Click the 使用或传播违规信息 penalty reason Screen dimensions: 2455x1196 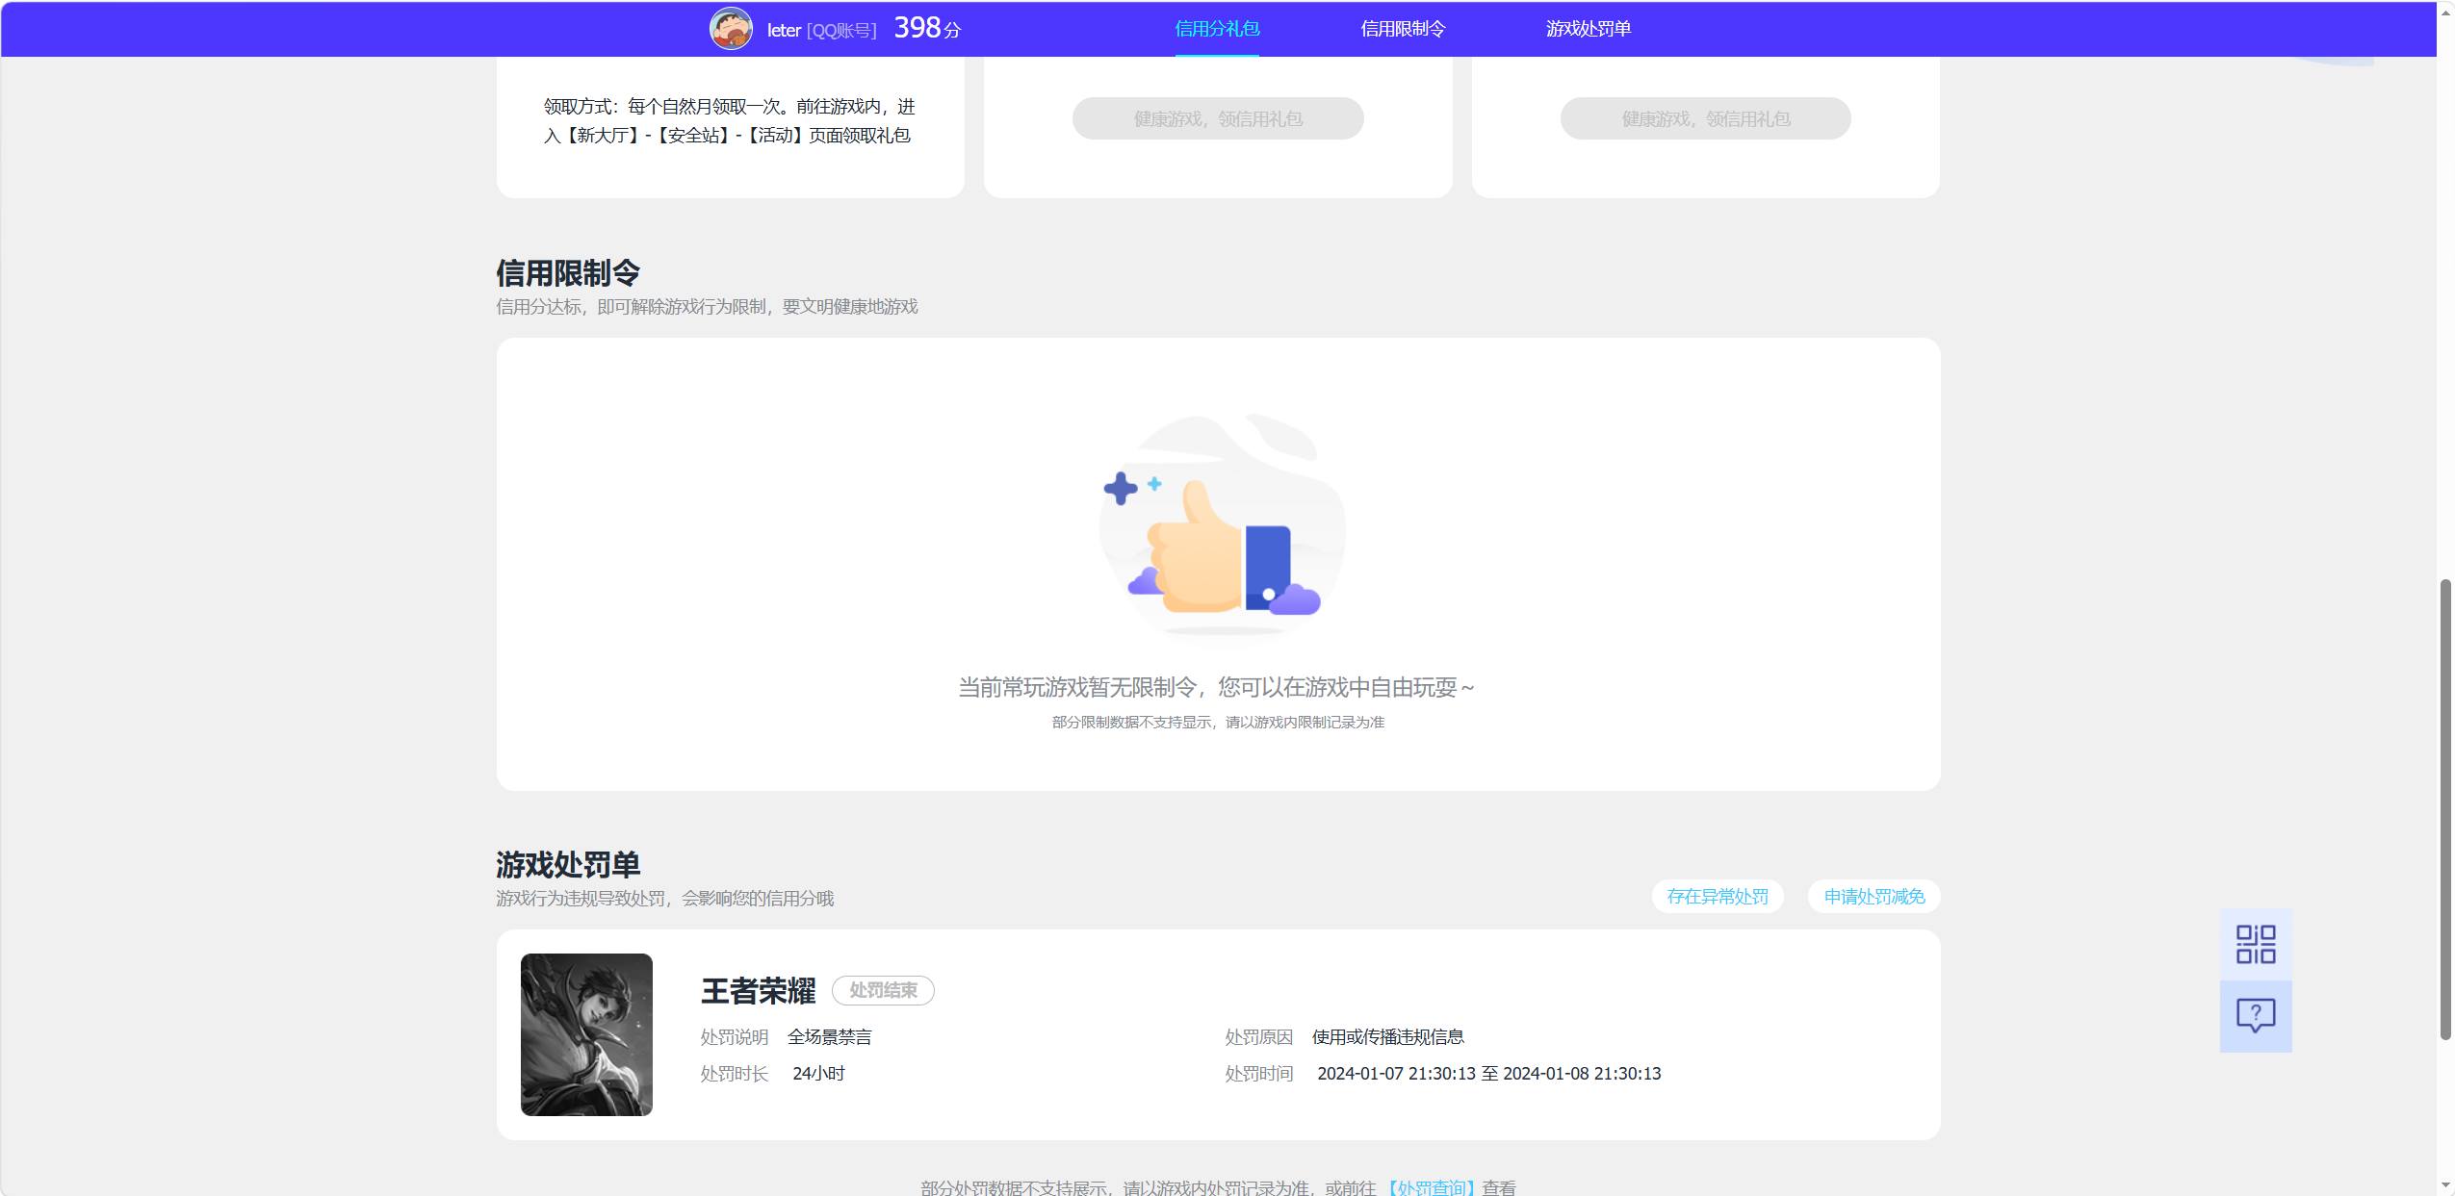click(x=1387, y=1036)
